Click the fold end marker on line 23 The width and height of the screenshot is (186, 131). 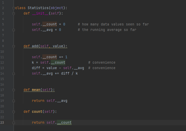pyautogui.click(x=14, y=123)
